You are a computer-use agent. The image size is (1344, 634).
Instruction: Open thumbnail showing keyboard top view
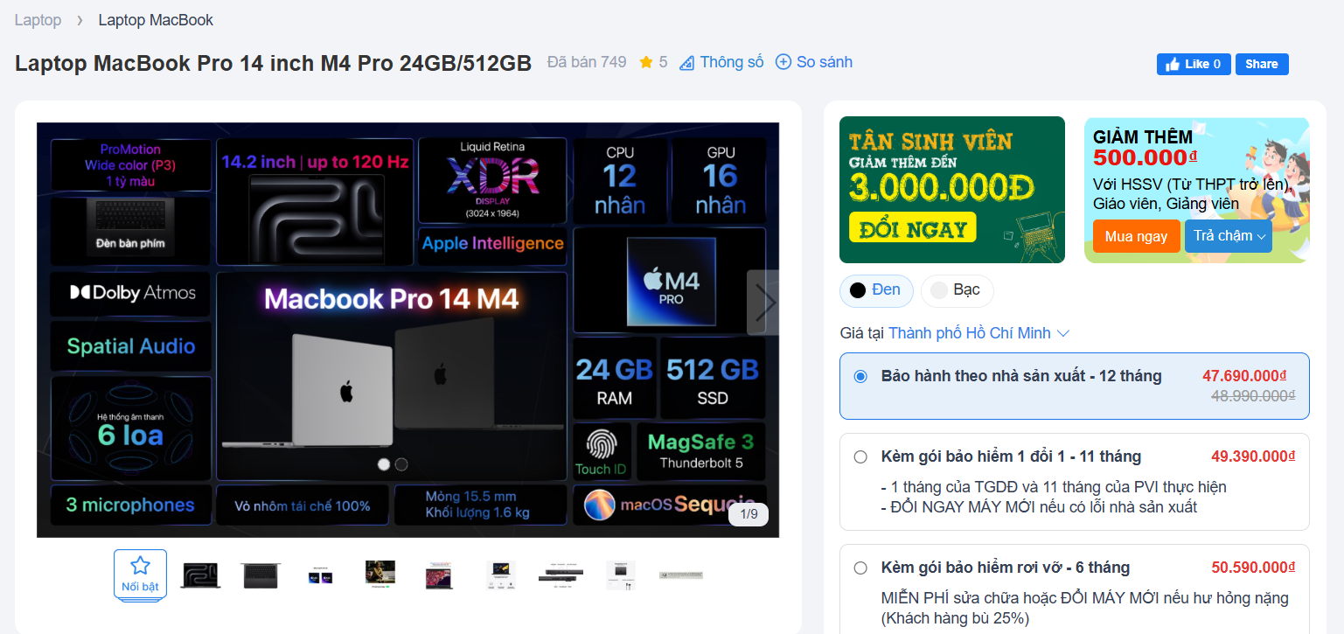click(x=261, y=575)
